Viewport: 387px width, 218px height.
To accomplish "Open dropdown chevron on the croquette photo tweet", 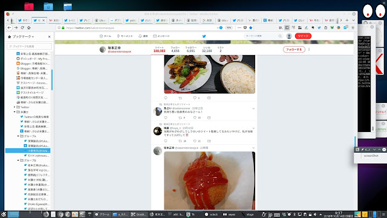I will tap(253, 148).
